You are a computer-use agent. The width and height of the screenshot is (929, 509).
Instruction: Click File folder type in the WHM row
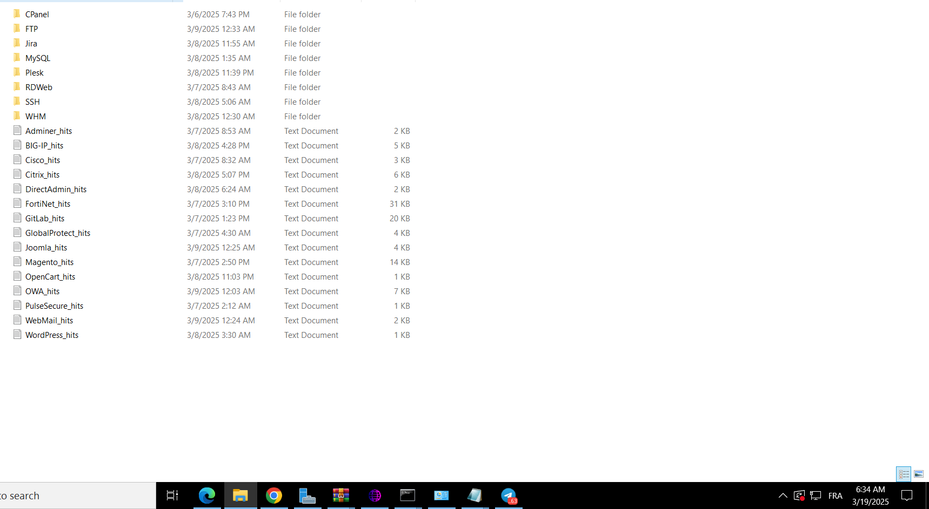(302, 117)
